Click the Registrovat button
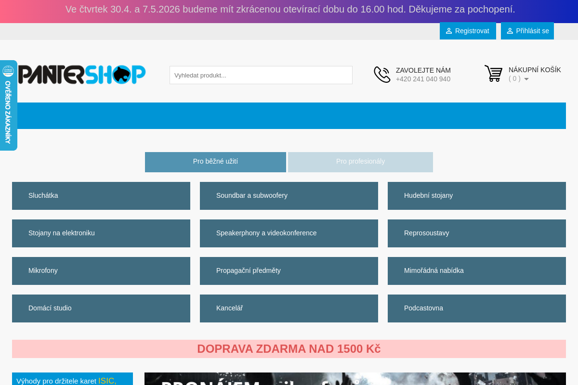 pos(467,31)
